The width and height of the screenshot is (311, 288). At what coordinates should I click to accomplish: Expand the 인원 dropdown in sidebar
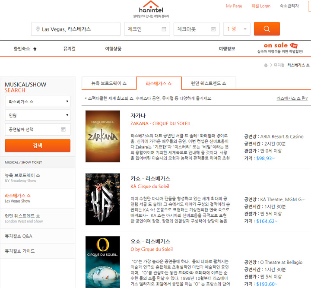[38, 115]
